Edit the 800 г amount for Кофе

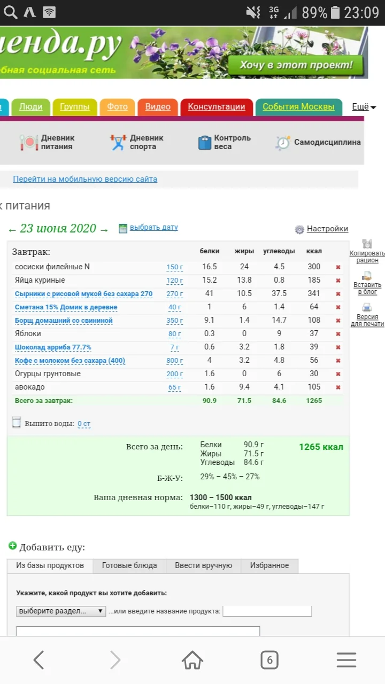click(x=175, y=361)
